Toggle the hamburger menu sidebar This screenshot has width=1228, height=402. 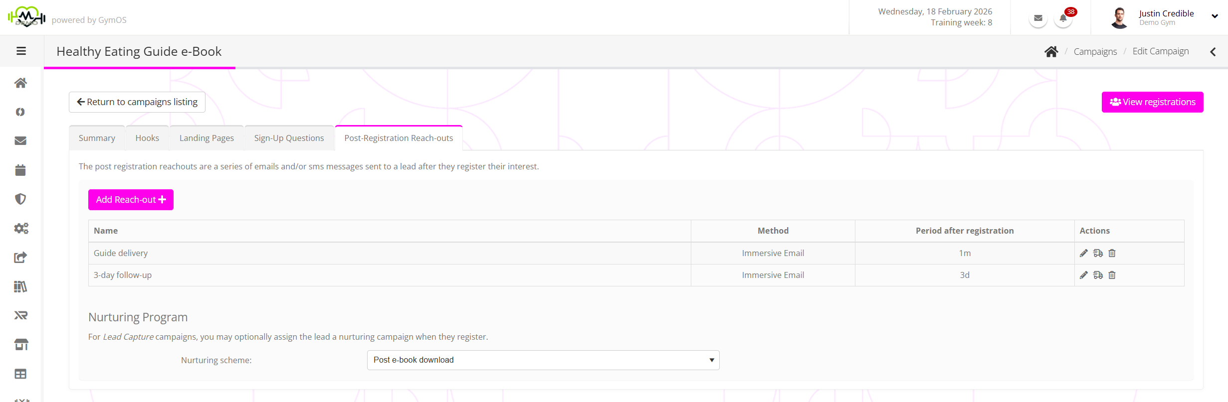(21, 51)
